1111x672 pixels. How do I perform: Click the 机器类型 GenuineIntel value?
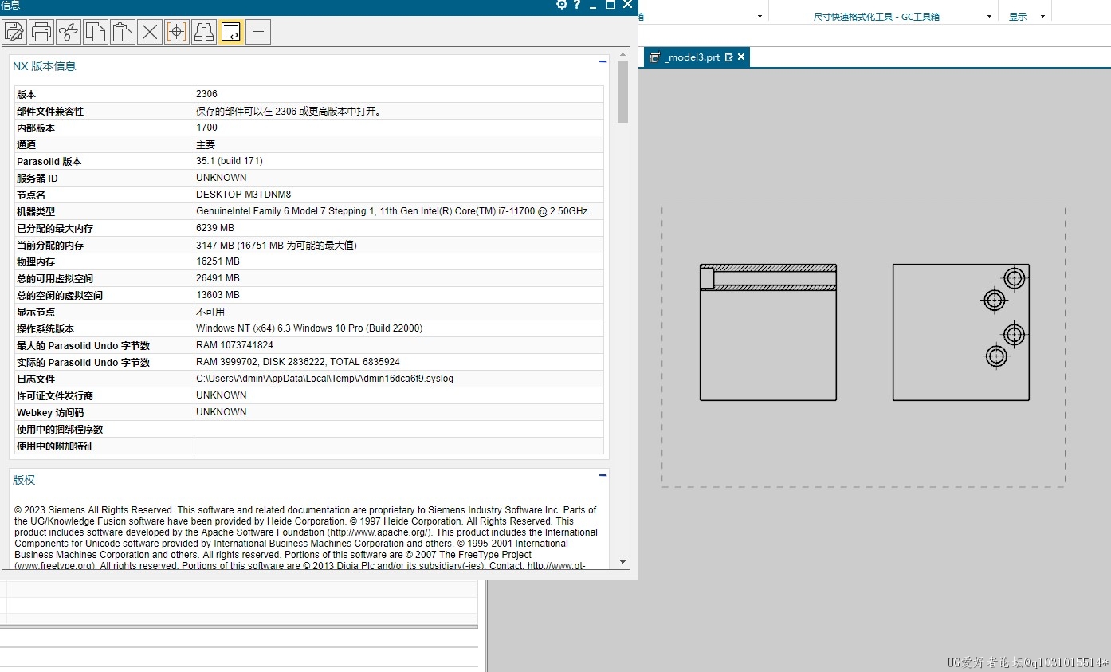[x=392, y=211]
